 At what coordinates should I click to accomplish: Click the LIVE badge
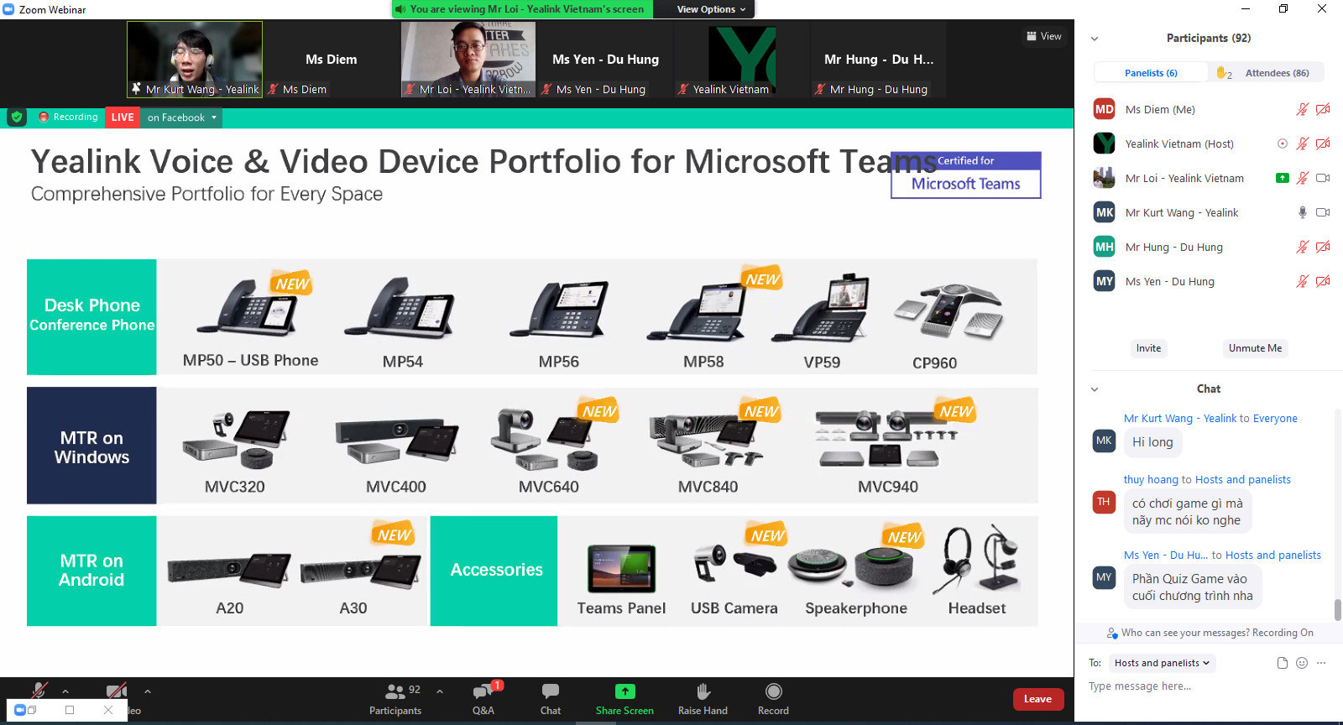pos(123,117)
